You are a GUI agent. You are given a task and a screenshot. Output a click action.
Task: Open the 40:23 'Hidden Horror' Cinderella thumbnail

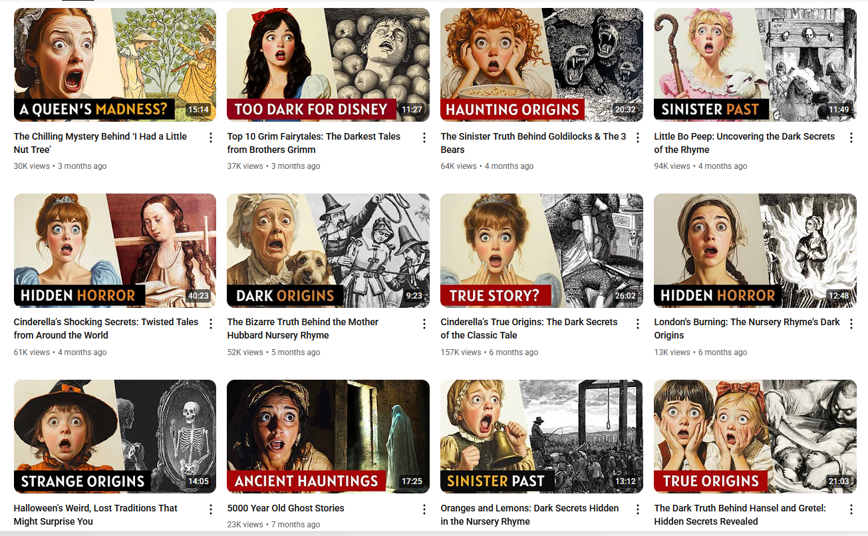tap(115, 251)
